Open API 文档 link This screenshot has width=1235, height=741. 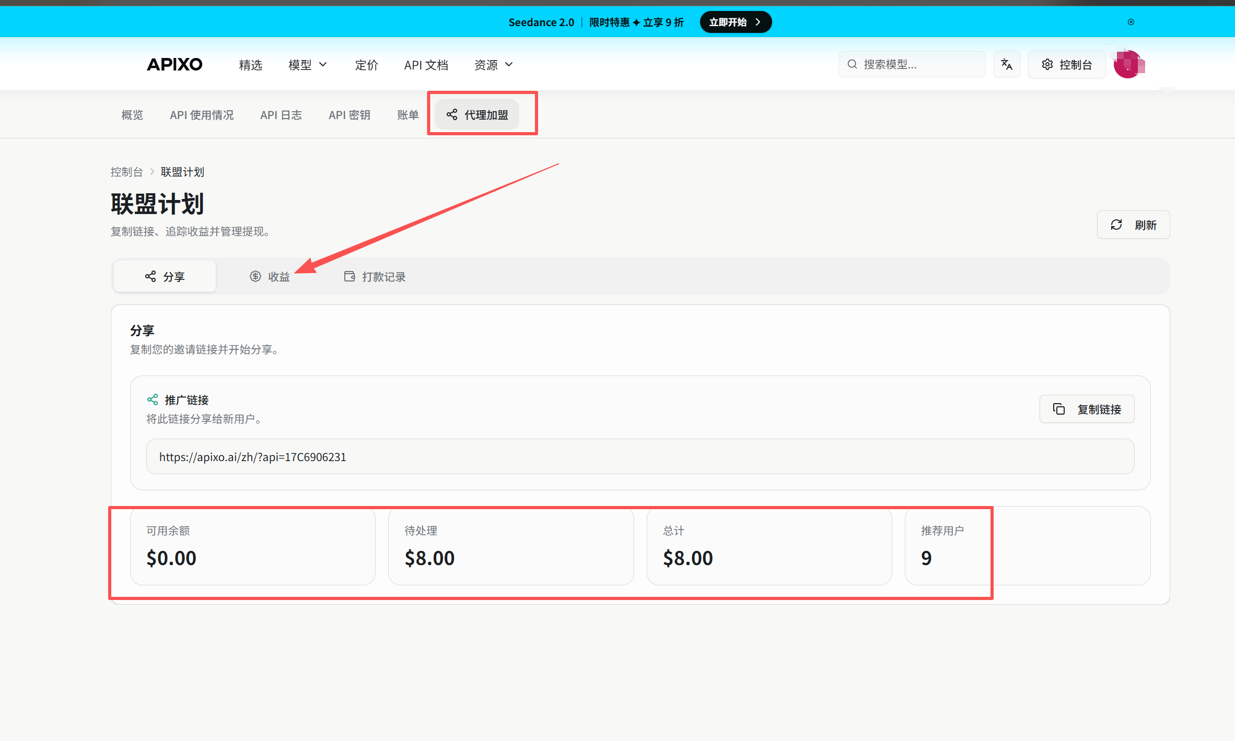426,65
